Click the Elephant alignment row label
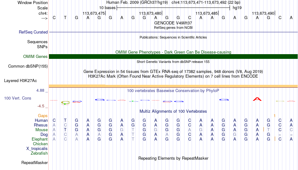The width and height of the screenshot is (298, 170). (40, 139)
